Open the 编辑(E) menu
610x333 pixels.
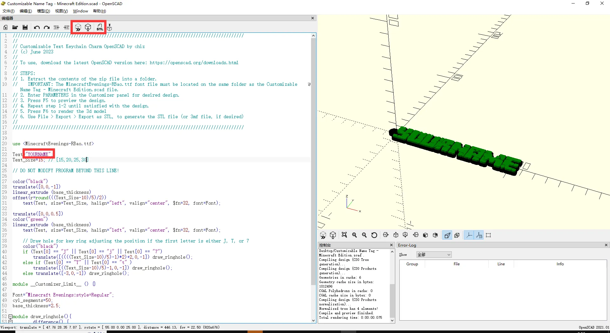pyautogui.click(x=26, y=11)
